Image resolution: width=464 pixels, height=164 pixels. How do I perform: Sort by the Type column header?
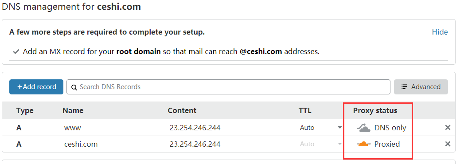coord(25,111)
